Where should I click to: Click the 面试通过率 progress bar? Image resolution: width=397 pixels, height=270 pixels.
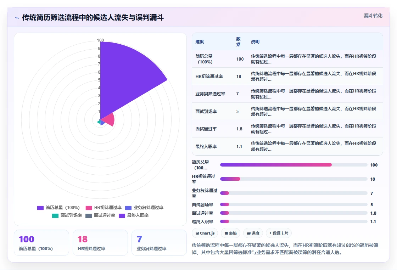point(294,213)
